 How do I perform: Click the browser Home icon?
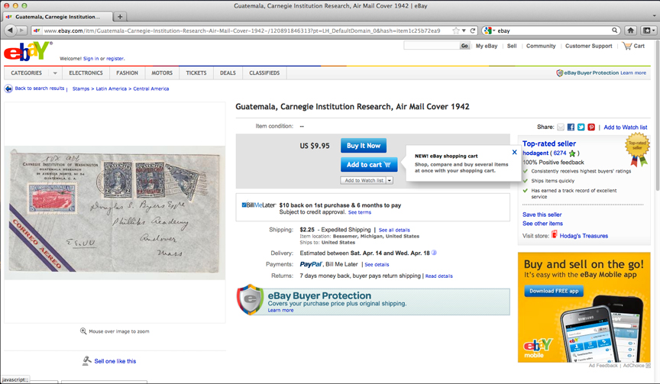[630, 31]
